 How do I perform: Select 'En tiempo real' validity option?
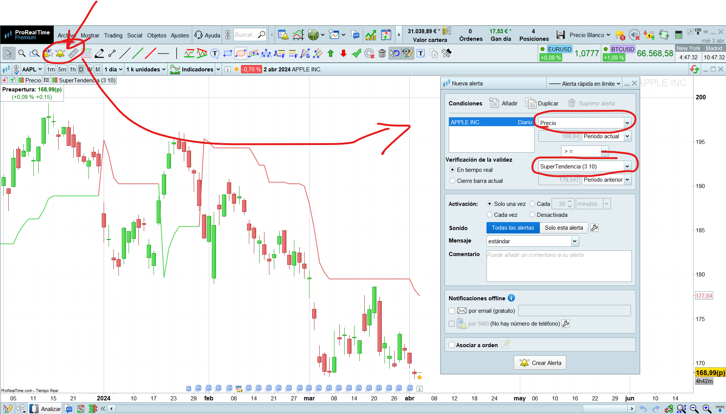pyautogui.click(x=452, y=170)
